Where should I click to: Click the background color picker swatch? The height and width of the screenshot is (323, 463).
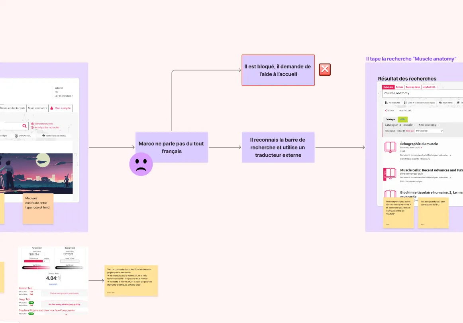70,261
